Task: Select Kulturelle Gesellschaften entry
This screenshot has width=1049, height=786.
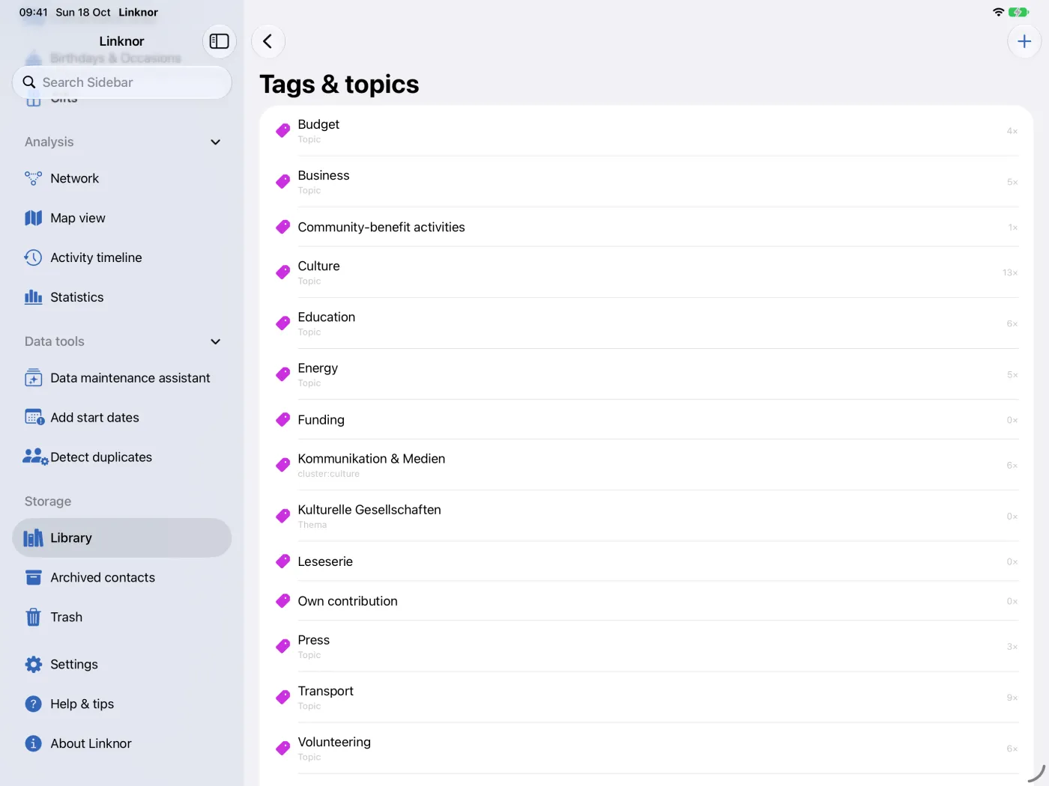Action: click(647, 516)
